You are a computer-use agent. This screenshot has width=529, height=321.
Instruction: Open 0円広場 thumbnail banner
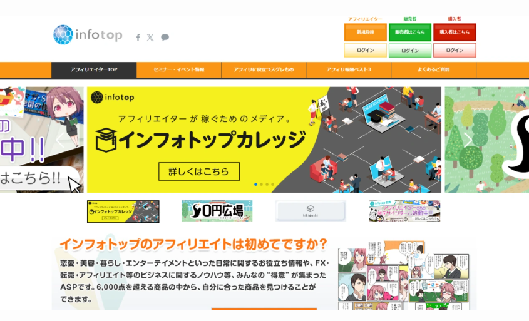point(217,211)
